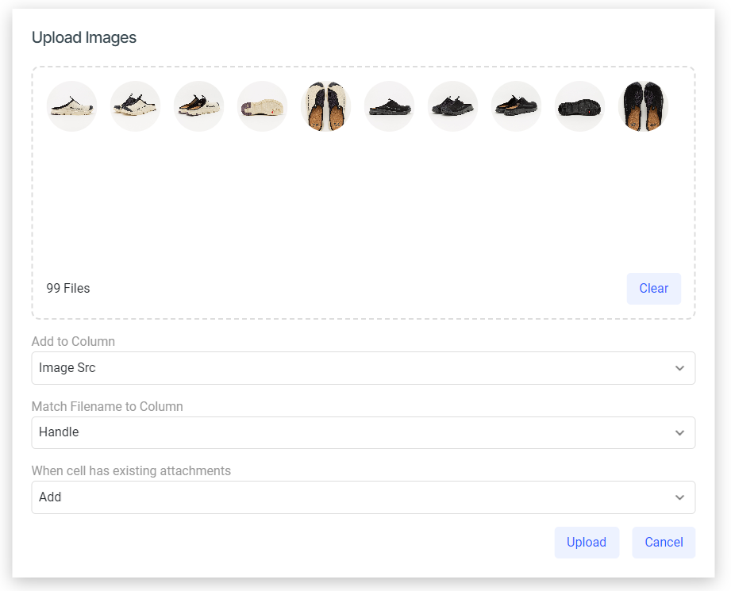Expand the Image Src dropdown chevron

click(x=679, y=368)
